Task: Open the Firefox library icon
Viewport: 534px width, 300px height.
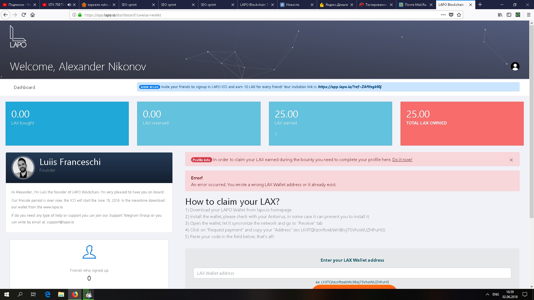Action: (500, 15)
